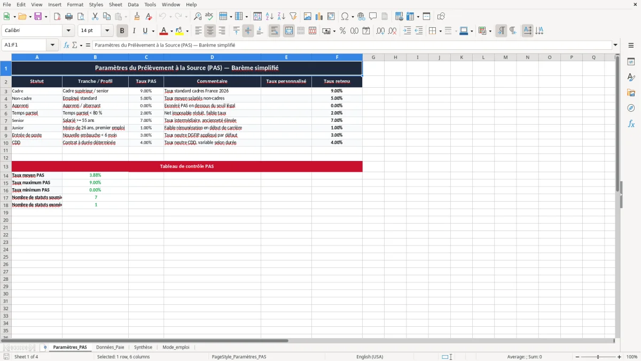Toggle Italic formatting

point(134,31)
